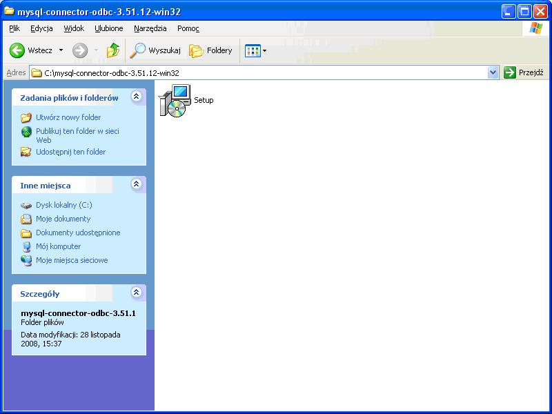The width and height of the screenshot is (552, 414).
Task: Click the green Wstecz back arrow
Action: click(17, 50)
